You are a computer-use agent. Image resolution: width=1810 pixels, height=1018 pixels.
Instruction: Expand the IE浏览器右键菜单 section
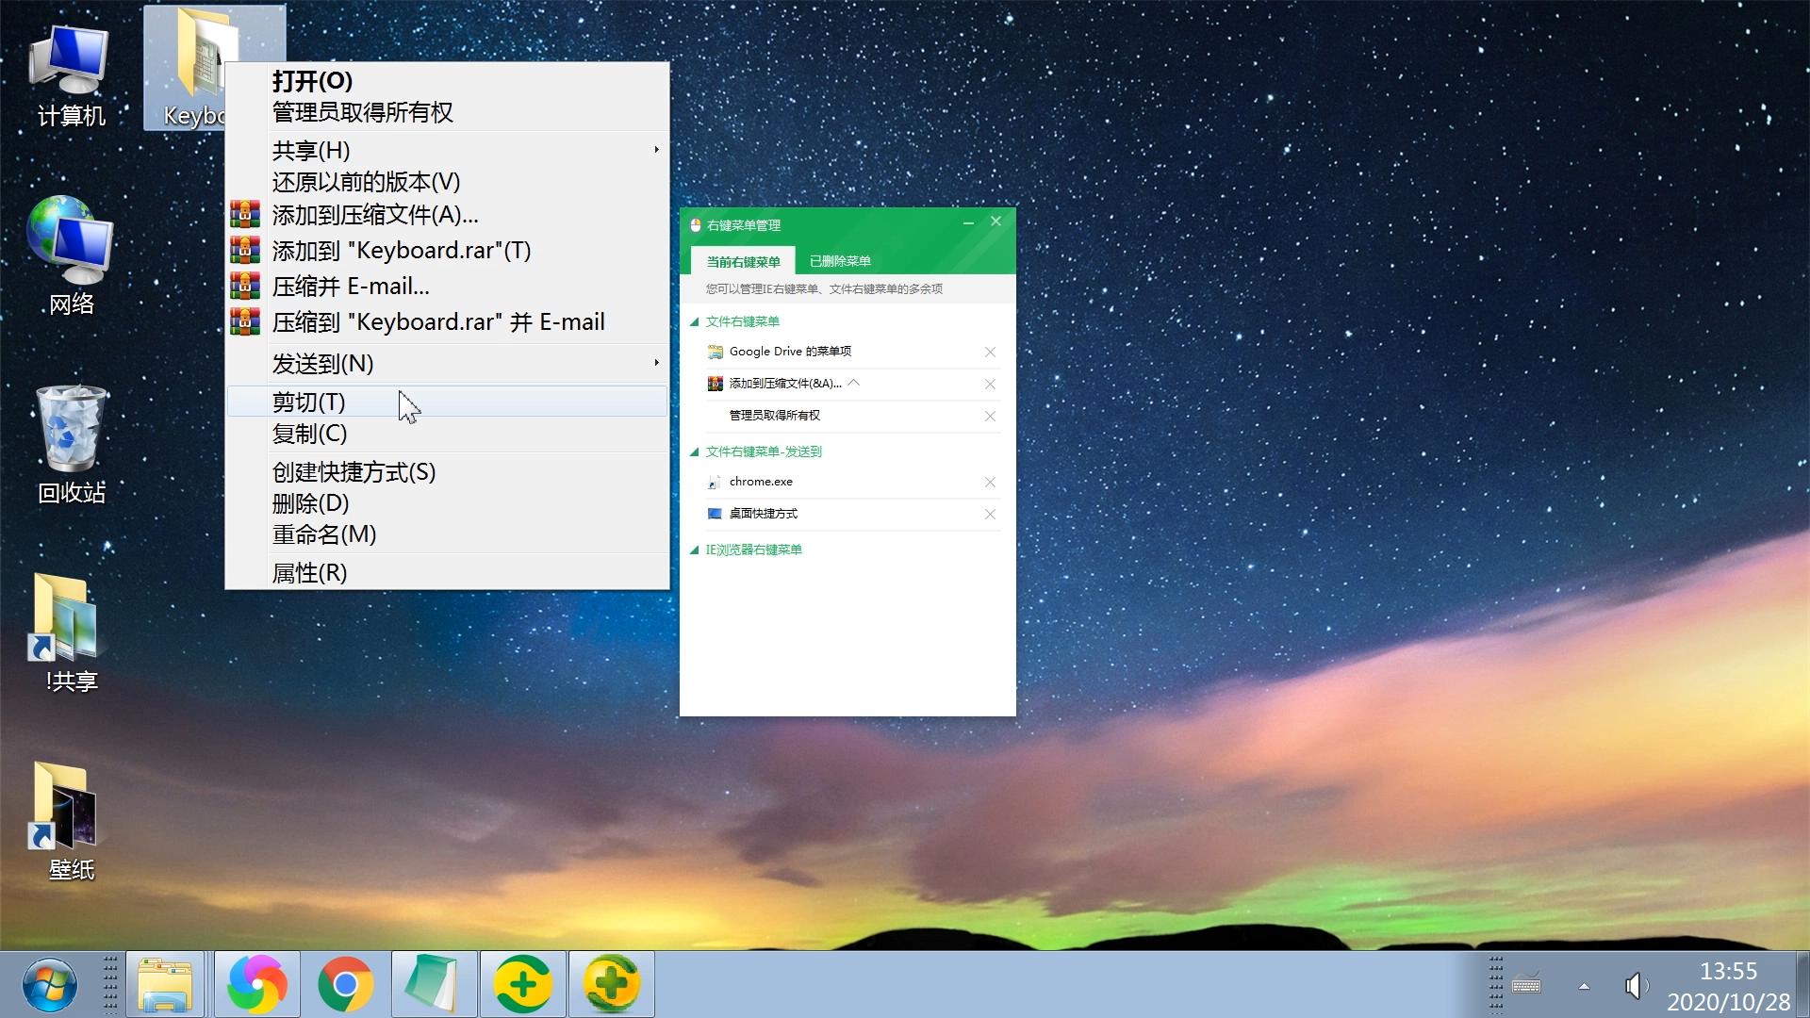click(x=695, y=550)
